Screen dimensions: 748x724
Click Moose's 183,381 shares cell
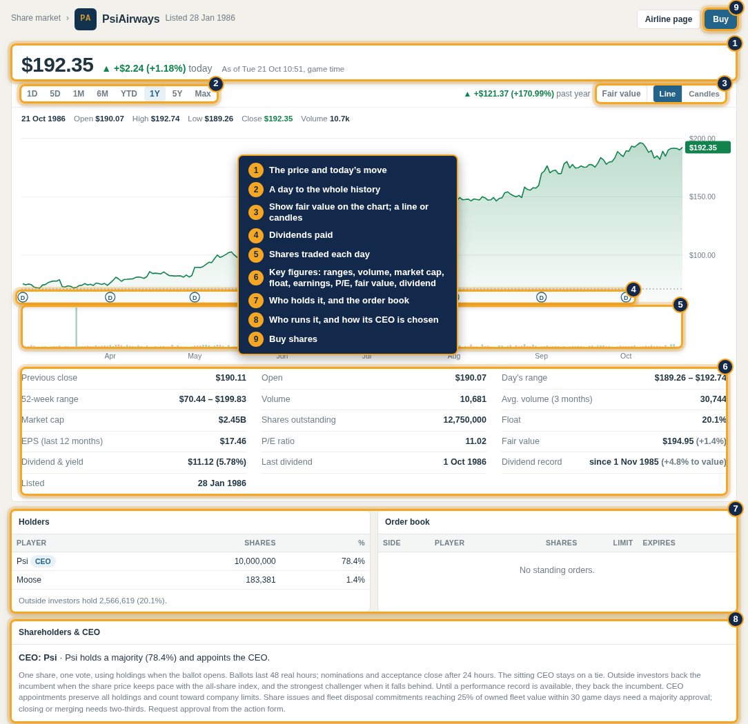tap(260, 580)
